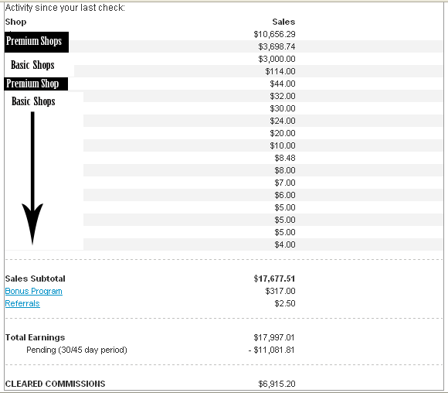Select the $8.48 sales amount
This screenshot has width=448, height=393.
tap(285, 158)
